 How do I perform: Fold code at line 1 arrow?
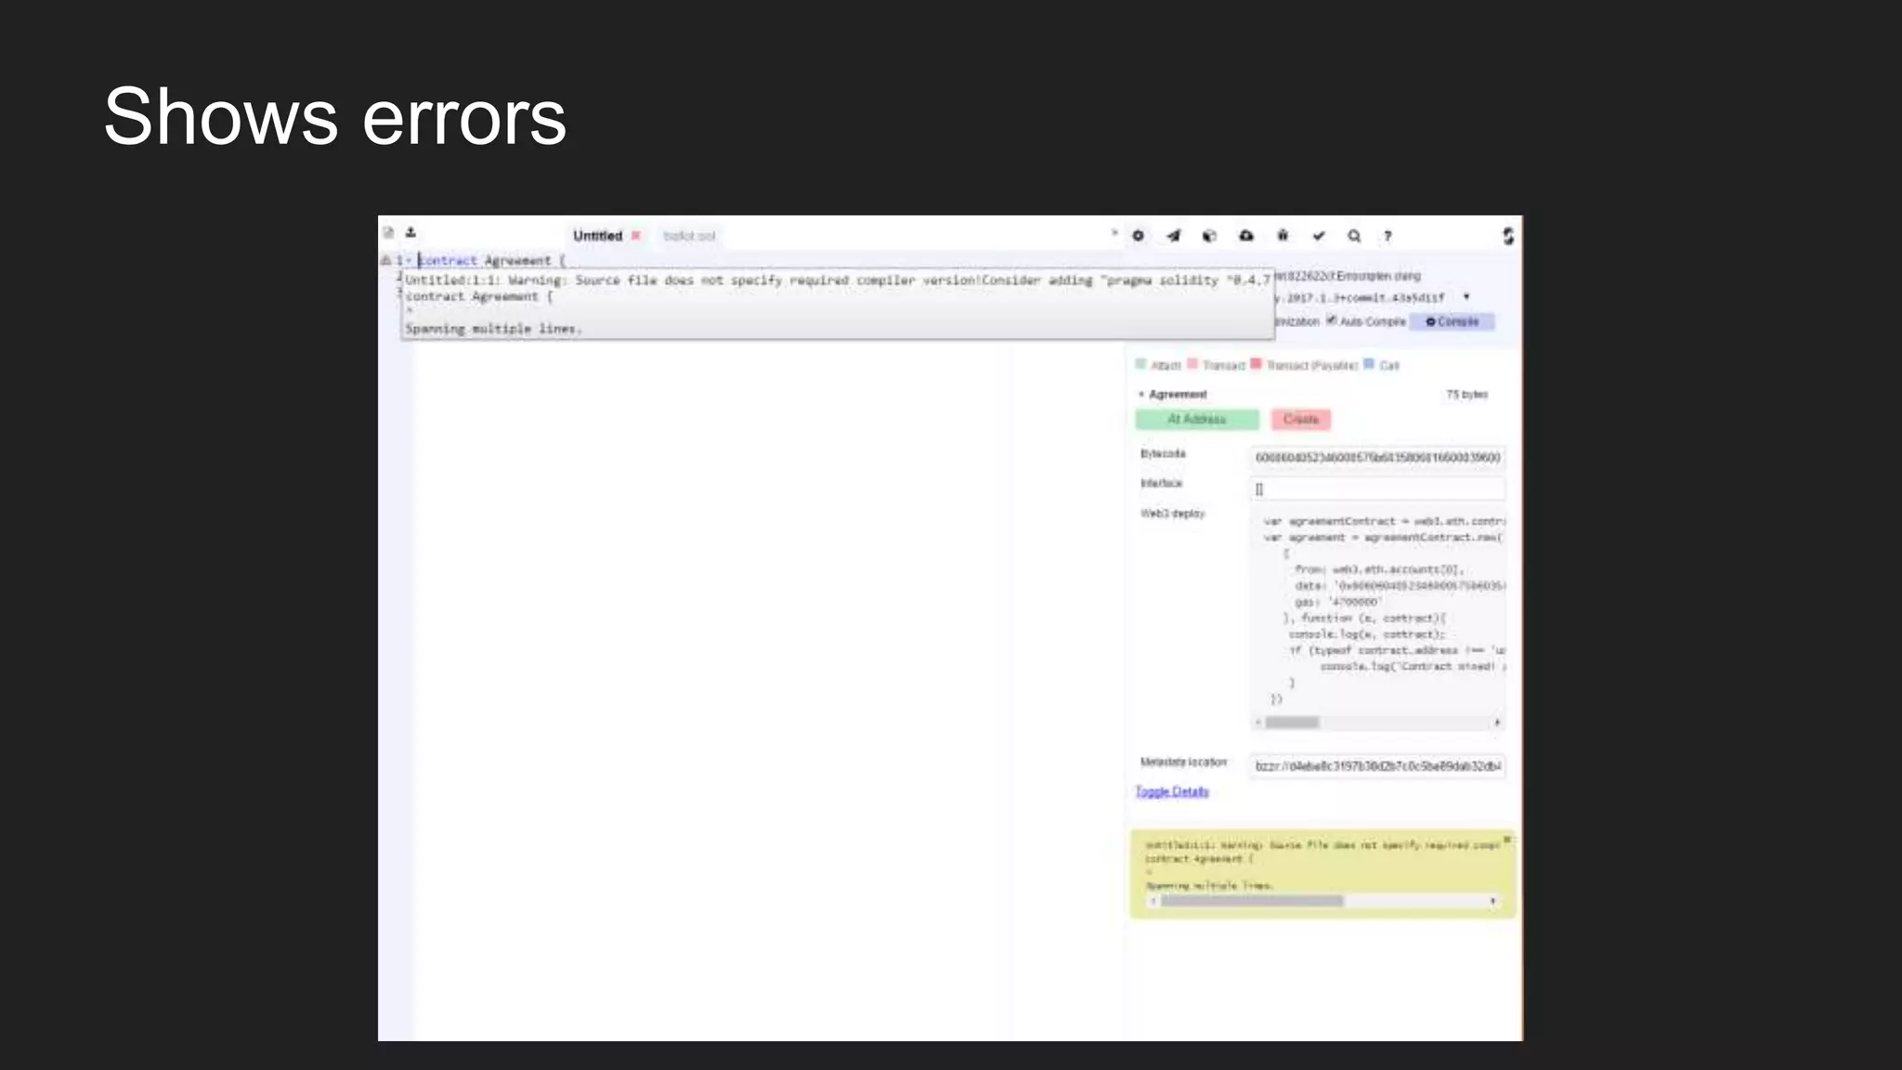[x=409, y=260]
